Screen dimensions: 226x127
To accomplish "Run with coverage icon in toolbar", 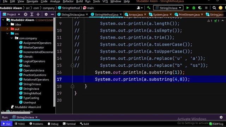I will [200, 8].
